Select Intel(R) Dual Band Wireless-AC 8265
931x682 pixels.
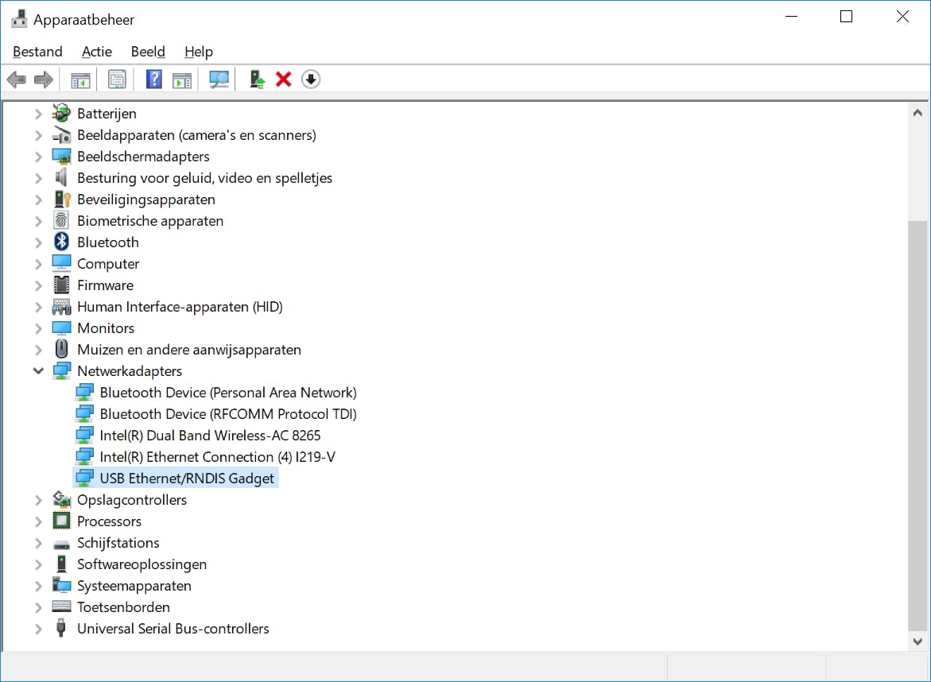[x=210, y=435]
